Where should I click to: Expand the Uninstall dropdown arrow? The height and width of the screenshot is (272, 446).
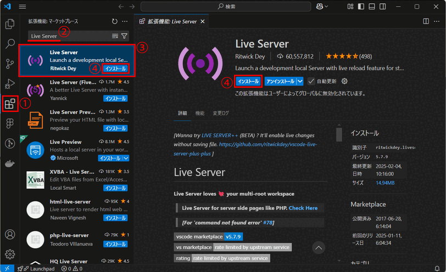300,82
